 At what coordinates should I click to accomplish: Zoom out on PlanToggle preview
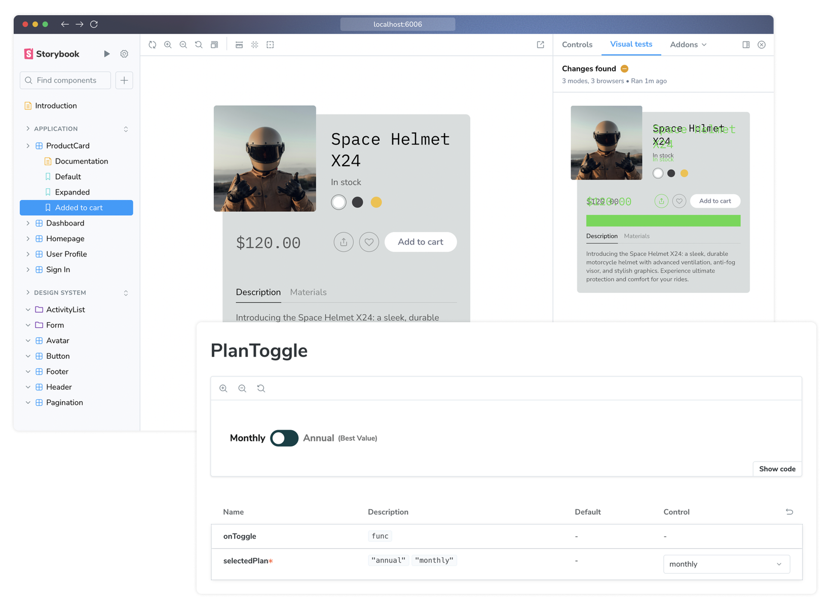(x=242, y=389)
